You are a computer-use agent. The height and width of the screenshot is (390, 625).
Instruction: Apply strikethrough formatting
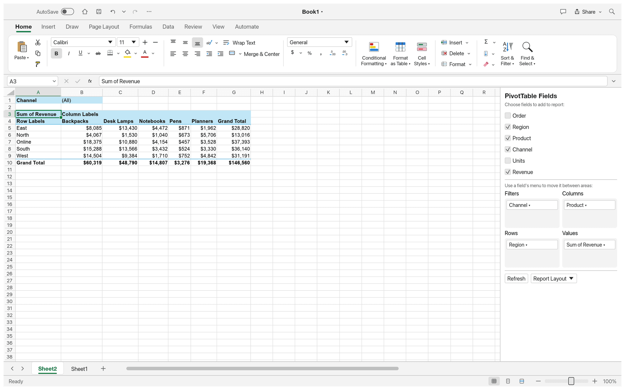point(98,53)
